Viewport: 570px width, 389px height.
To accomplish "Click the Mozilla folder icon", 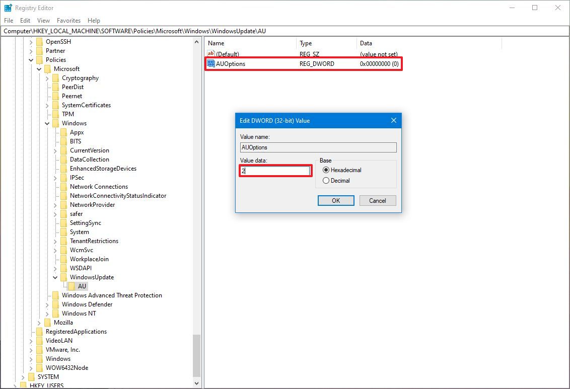I will point(48,323).
